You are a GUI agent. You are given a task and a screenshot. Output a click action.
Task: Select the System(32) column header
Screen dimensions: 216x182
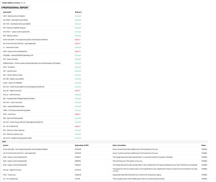point(7,12)
